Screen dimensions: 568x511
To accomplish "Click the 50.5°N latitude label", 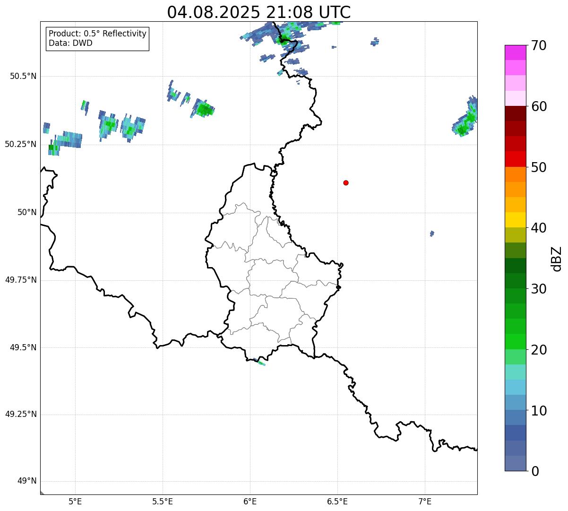I will (23, 76).
